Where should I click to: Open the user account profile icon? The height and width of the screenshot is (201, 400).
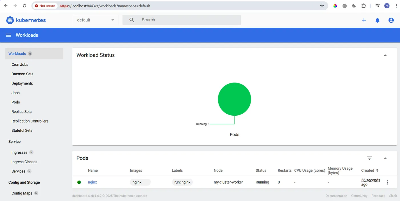[391, 20]
